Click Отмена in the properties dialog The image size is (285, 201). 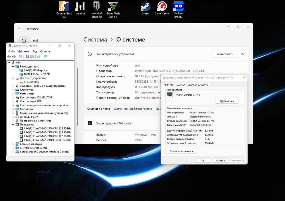pyautogui.click(x=220, y=161)
